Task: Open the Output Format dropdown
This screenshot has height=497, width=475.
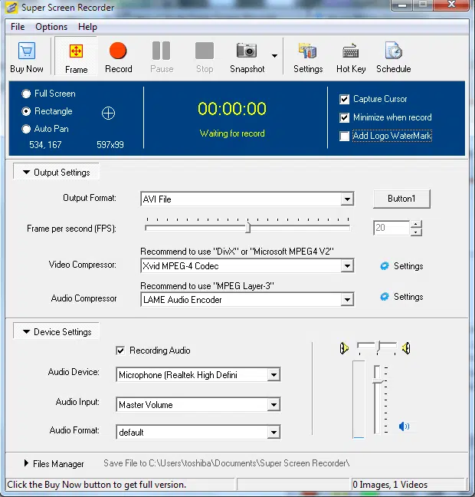Action: [x=347, y=199]
